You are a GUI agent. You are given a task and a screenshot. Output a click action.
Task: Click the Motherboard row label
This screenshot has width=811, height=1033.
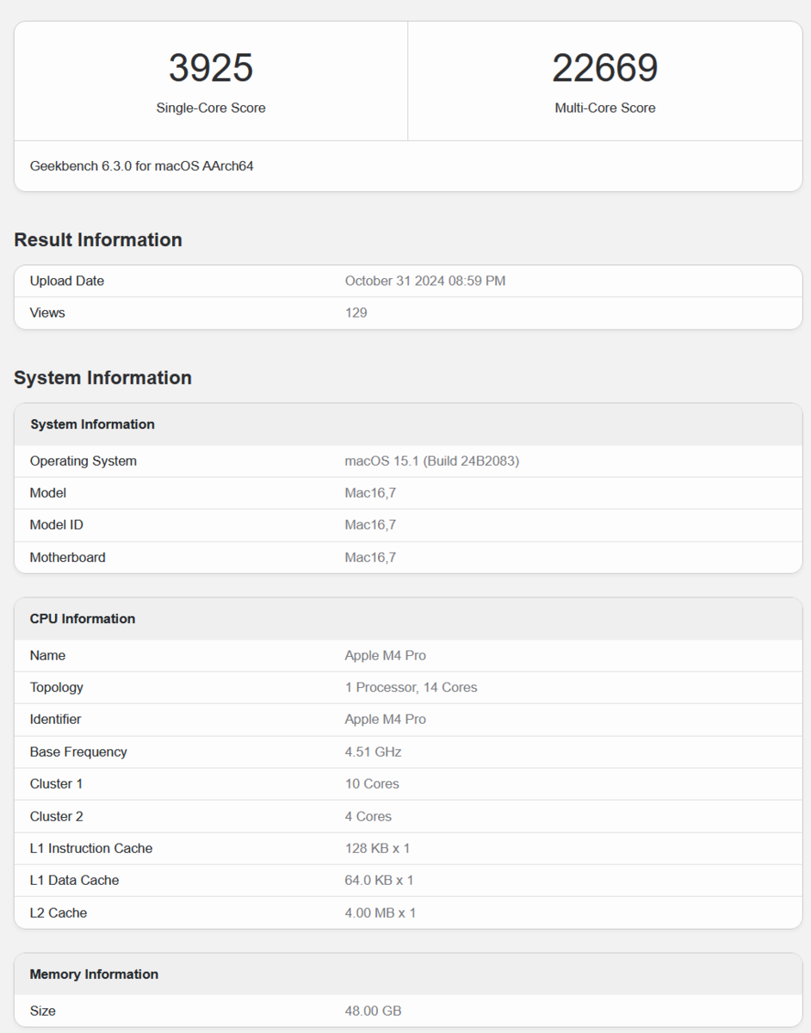(x=67, y=557)
